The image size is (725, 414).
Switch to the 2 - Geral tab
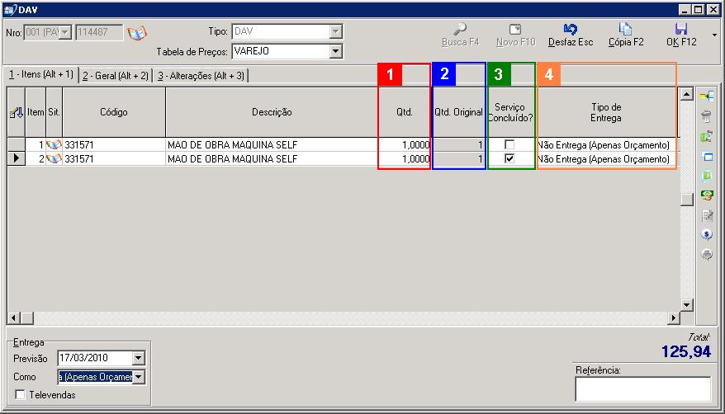(116, 76)
